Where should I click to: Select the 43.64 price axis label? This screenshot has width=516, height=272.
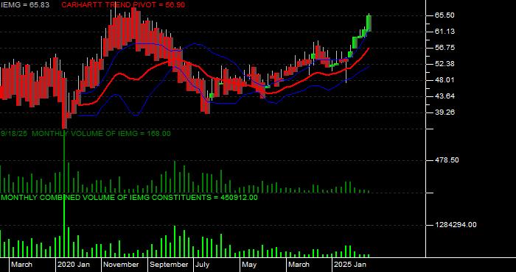(445, 96)
